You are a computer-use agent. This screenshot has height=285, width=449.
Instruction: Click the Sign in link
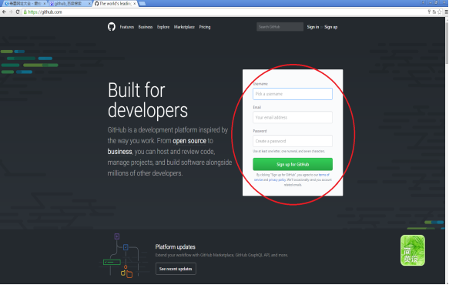coord(313,27)
